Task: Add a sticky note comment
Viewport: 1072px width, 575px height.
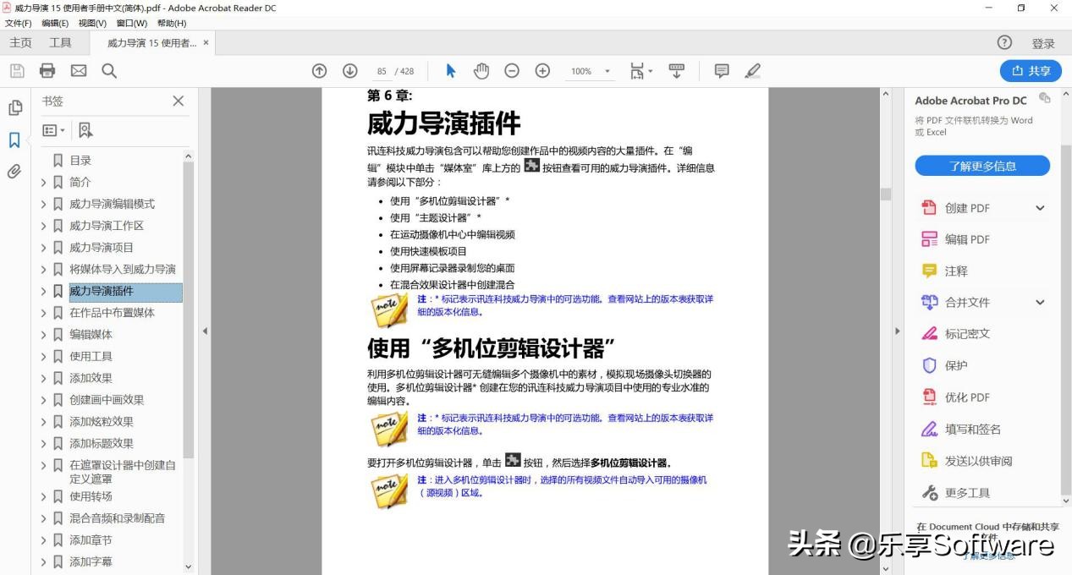Action: pyautogui.click(x=722, y=71)
